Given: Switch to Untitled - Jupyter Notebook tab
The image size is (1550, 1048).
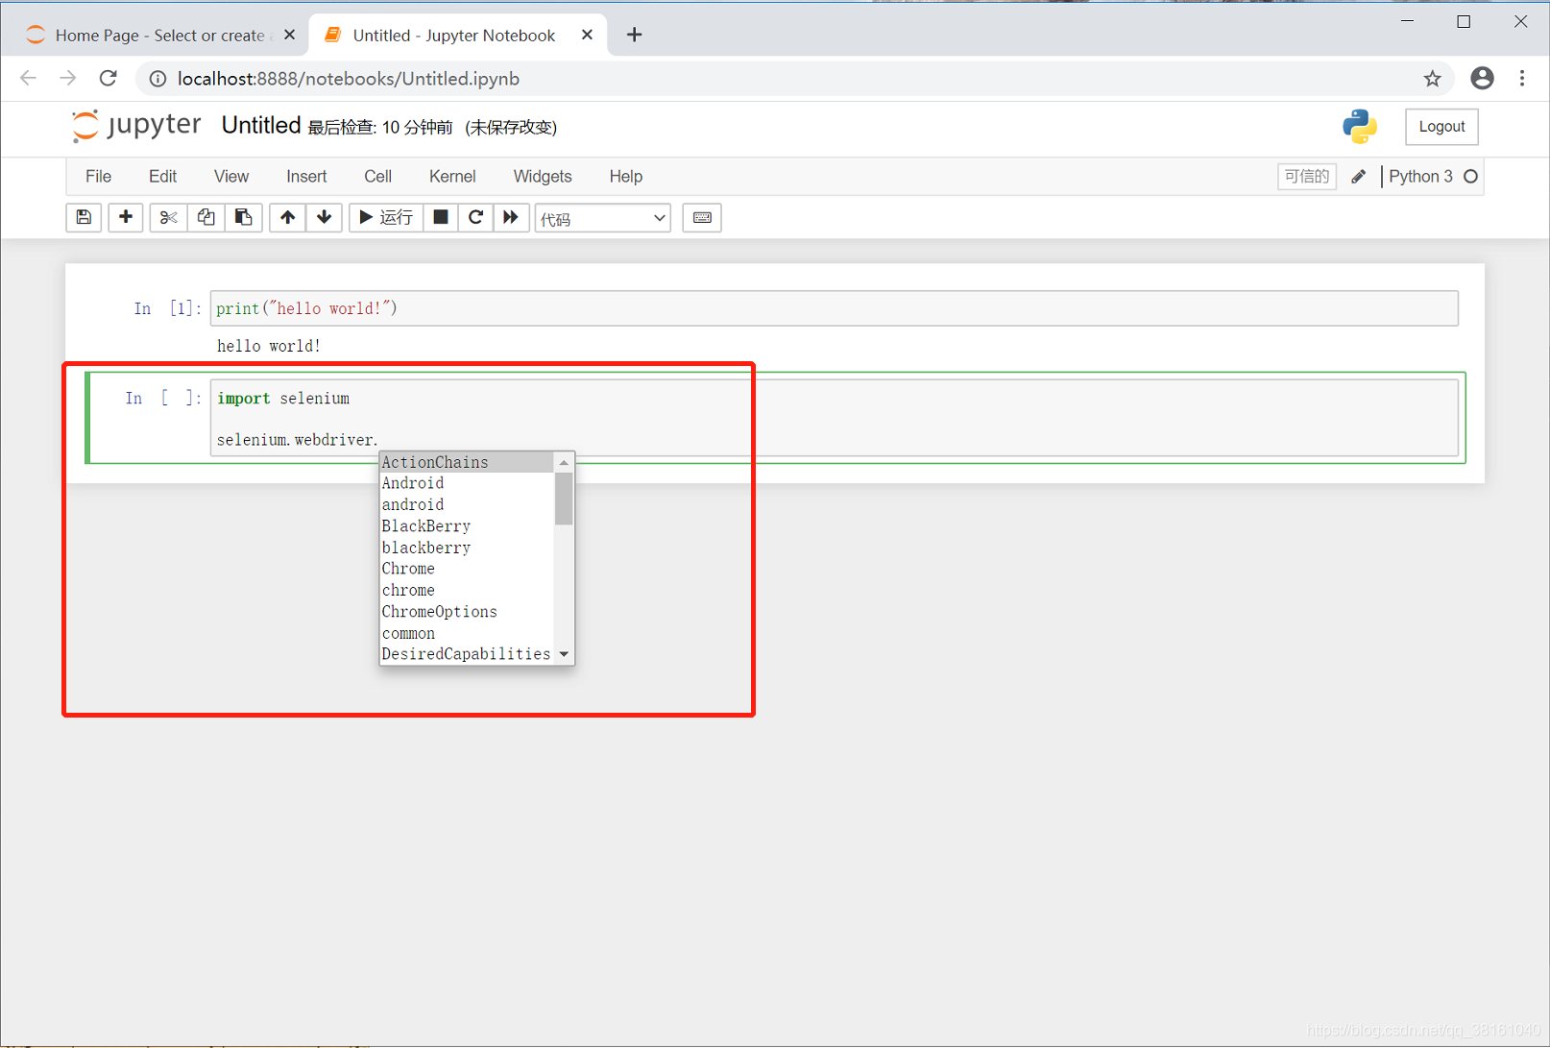Looking at the screenshot, I should 453,36.
